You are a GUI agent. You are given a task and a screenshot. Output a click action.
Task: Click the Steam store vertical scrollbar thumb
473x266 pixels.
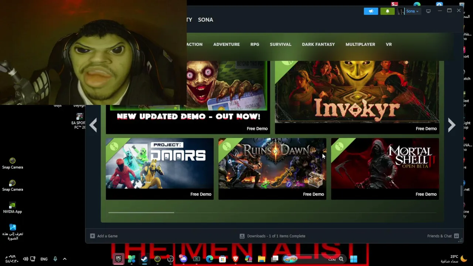pos(461,190)
